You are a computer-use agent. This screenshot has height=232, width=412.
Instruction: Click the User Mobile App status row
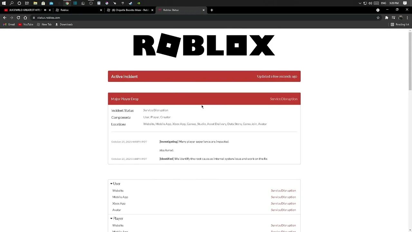[x=204, y=197]
